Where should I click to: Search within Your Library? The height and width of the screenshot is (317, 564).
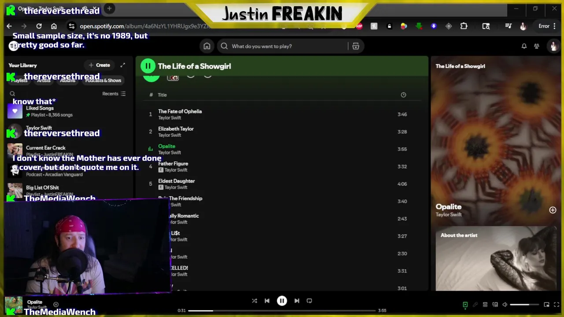[x=12, y=94]
